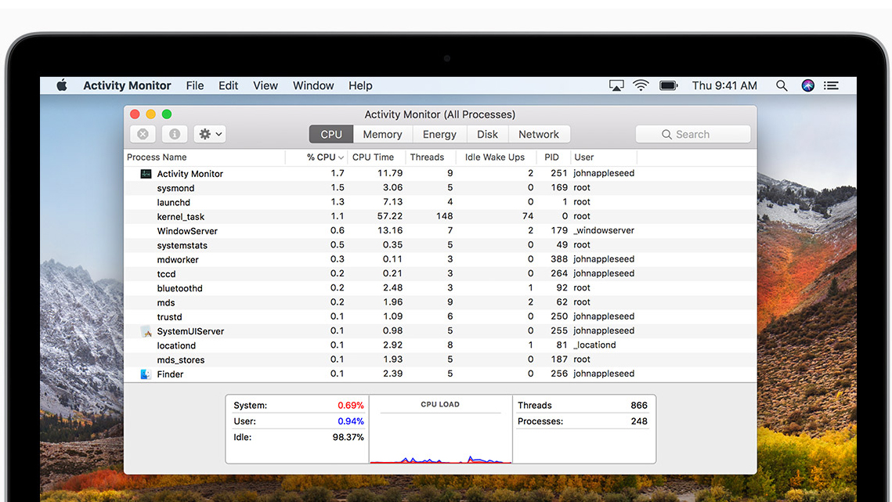Click the User 0.94% value
The image size is (892, 502).
point(350,421)
